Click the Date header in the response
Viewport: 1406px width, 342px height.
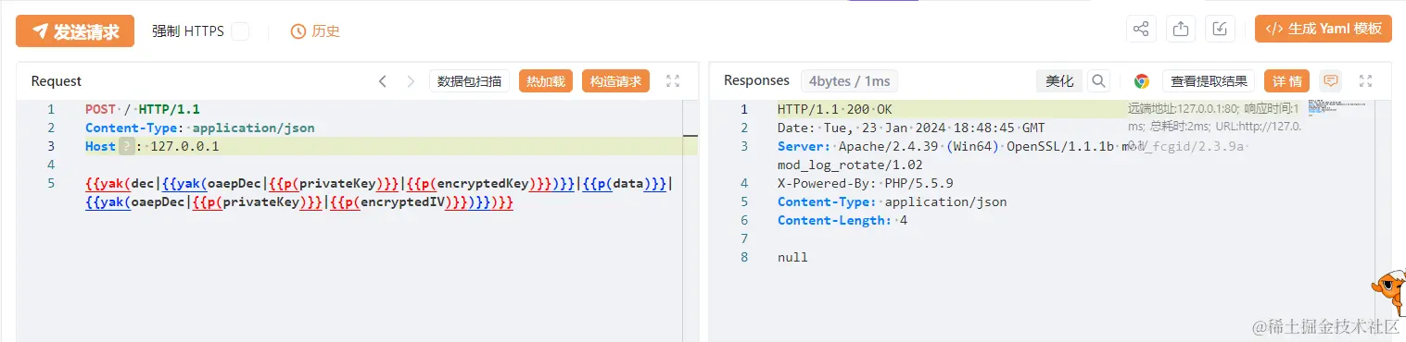click(911, 128)
